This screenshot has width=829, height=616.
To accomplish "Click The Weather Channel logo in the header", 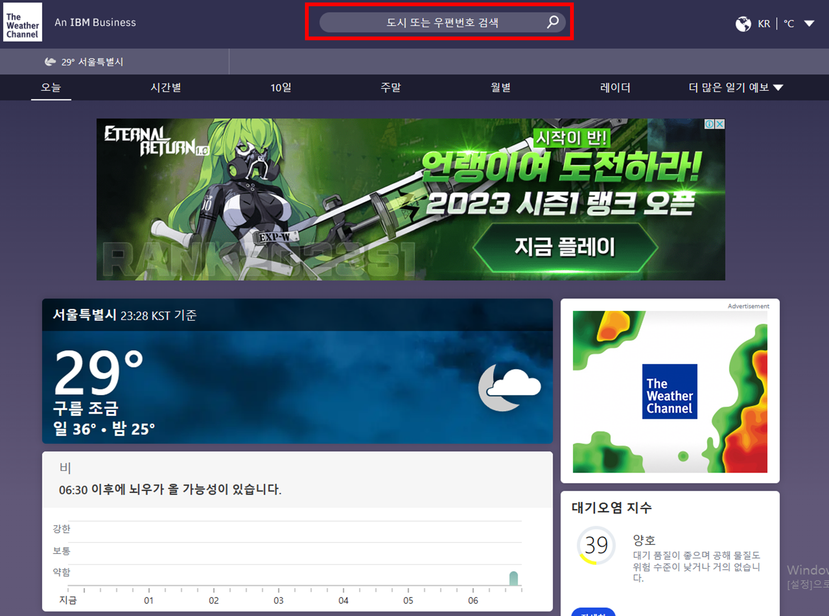I will point(22,22).
